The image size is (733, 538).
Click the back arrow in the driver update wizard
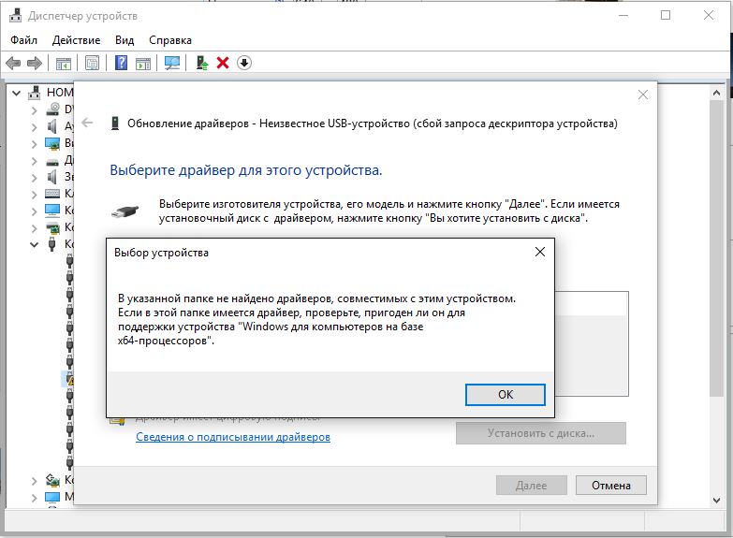[x=87, y=123]
